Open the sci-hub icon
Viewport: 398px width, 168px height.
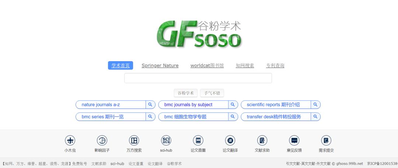(166, 140)
